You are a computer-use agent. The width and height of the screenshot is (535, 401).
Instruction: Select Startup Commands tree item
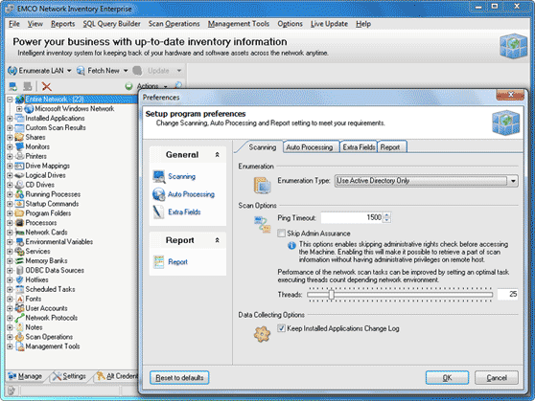[x=52, y=204]
